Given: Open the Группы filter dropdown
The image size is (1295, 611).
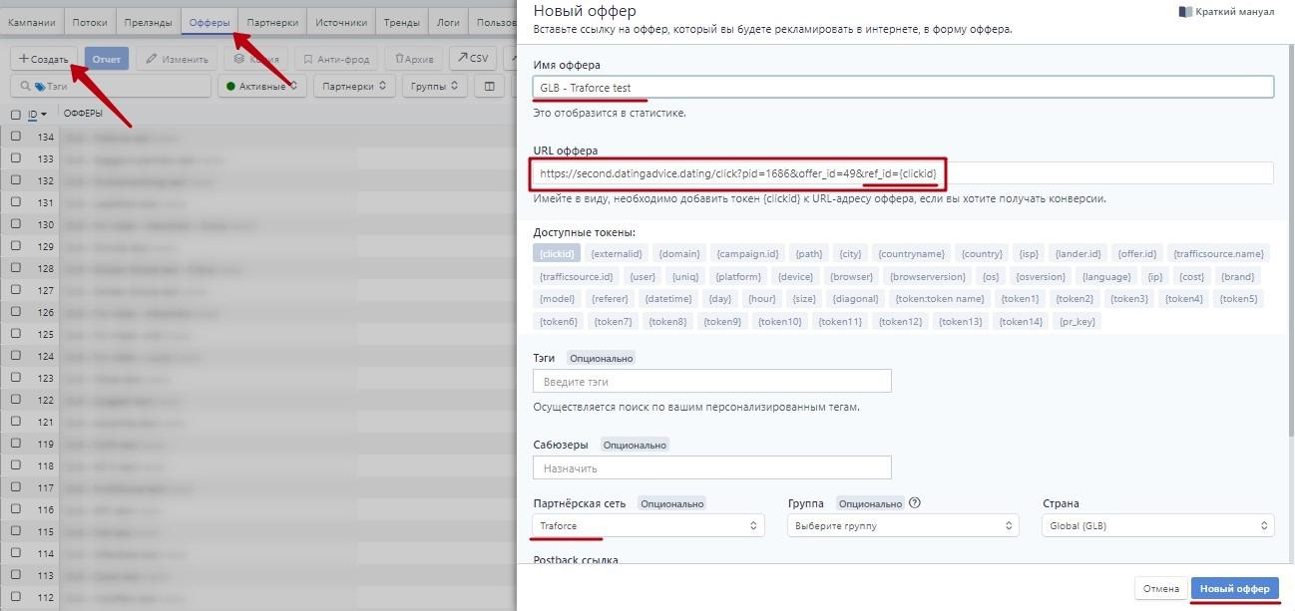Looking at the screenshot, I should (x=434, y=86).
